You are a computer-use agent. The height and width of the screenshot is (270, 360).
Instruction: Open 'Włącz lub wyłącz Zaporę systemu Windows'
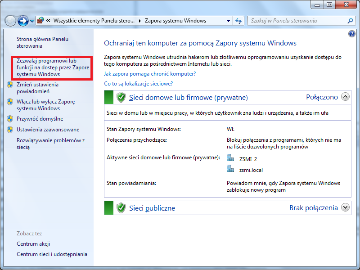46,105
